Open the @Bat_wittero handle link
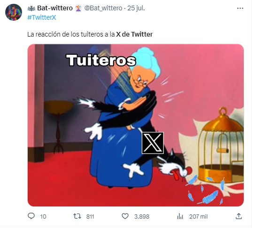 tap(103, 8)
